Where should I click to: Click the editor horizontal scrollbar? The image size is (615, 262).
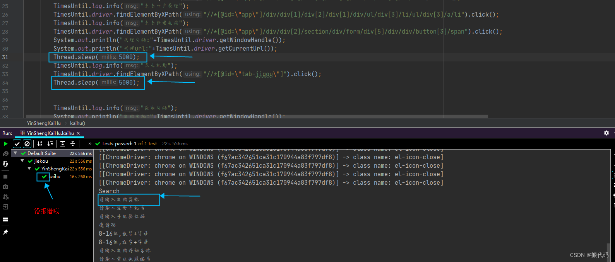(x=257, y=116)
